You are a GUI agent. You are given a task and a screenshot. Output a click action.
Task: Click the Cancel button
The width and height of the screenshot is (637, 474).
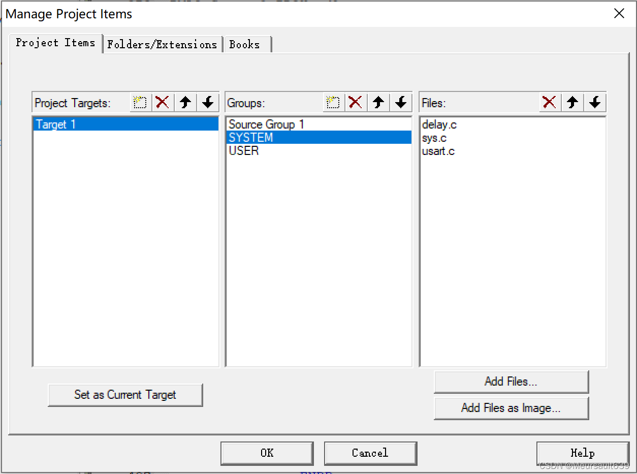coord(370,453)
